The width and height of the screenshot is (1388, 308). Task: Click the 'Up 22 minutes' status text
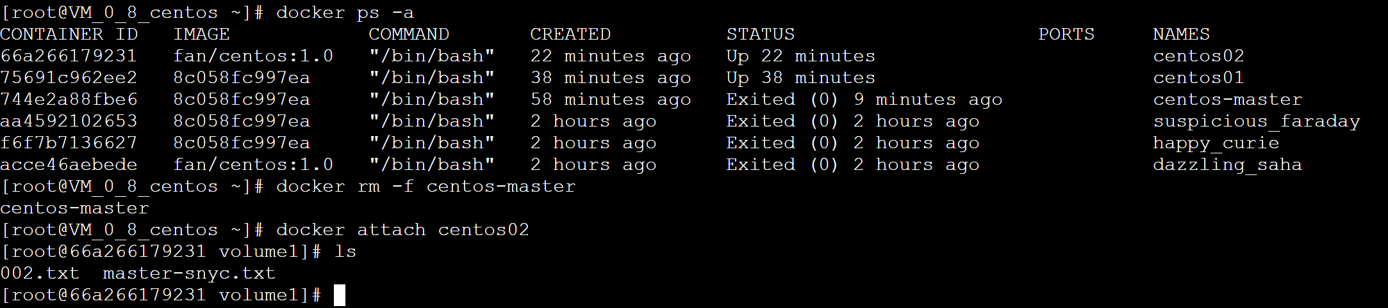click(800, 56)
